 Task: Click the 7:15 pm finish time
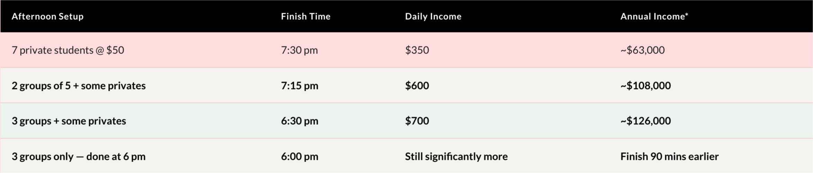(x=299, y=86)
